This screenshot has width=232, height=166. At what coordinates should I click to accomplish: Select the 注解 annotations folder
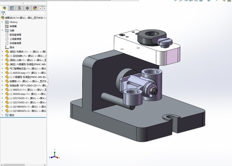click(x=10, y=31)
